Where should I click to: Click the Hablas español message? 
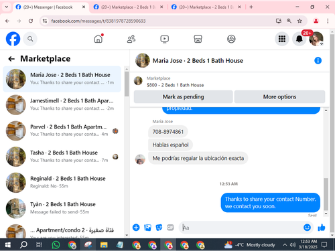click(170, 145)
